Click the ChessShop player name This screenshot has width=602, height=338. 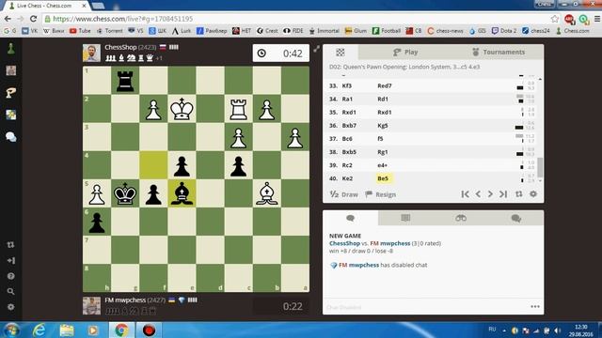120,47
